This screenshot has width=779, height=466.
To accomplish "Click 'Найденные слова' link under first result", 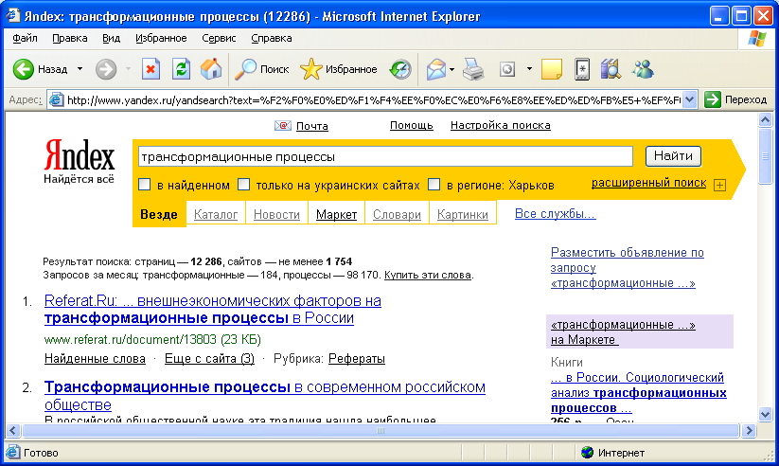I will click(x=95, y=359).
